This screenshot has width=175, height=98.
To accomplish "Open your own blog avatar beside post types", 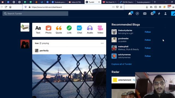I will point(25,27).
